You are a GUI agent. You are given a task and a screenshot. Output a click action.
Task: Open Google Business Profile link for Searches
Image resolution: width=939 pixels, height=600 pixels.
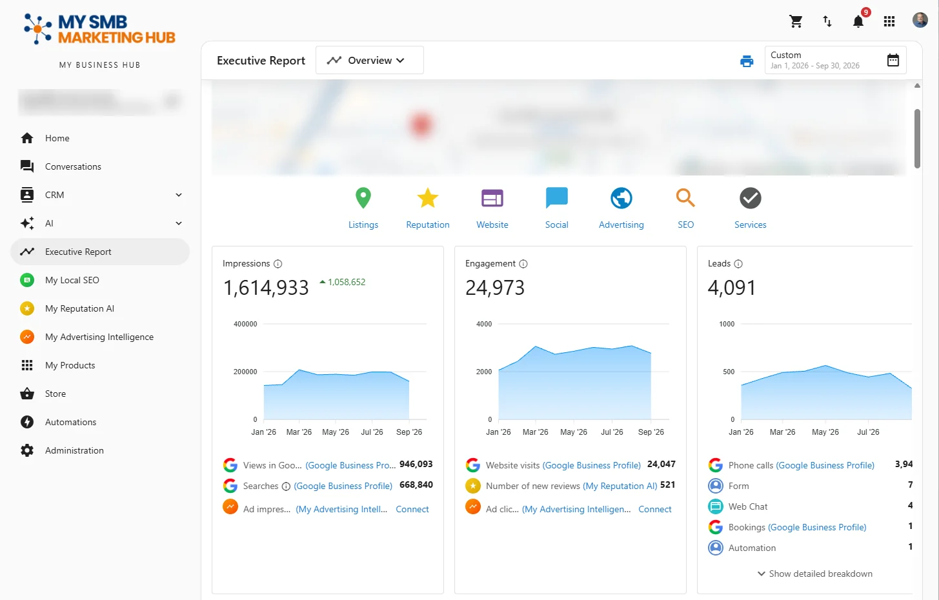point(343,486)
